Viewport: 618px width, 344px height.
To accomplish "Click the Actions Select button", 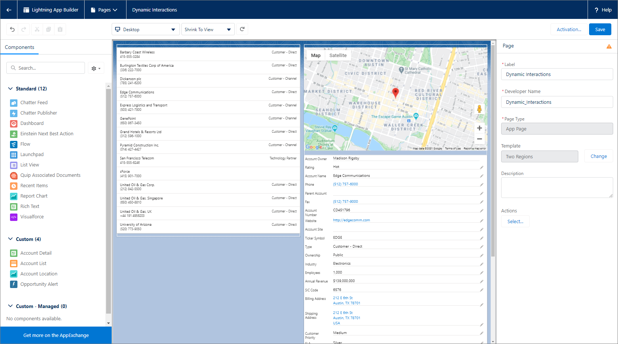I will click(515, 221).
